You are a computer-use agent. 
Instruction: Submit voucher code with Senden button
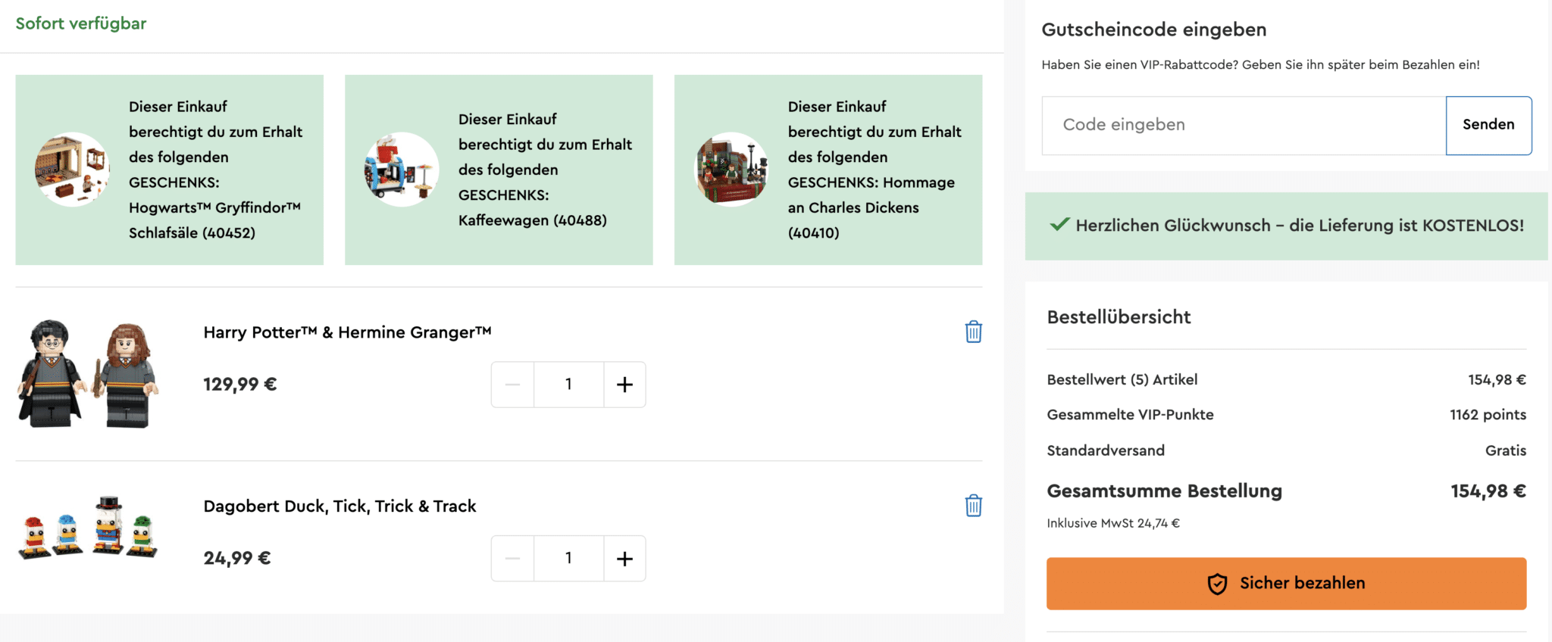(1488, 125)
